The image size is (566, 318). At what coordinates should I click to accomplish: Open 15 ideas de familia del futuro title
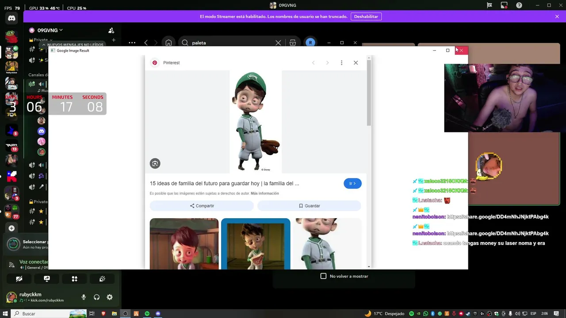[x=224, y=183]
